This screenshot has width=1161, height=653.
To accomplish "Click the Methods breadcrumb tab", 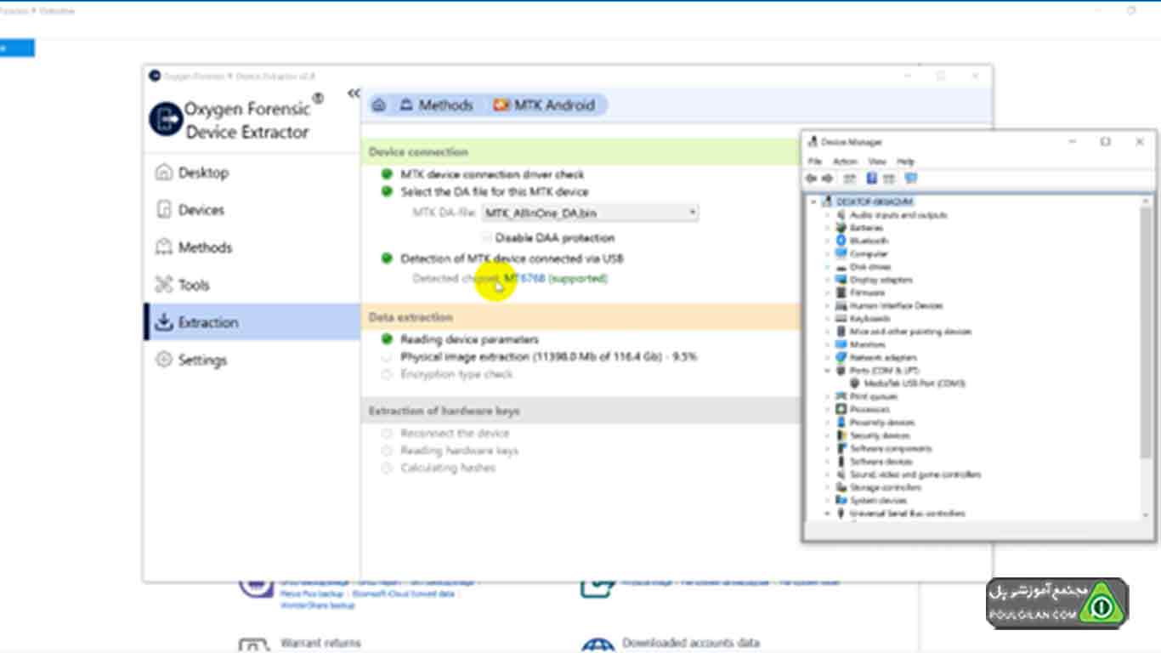I will [x=436, y=105].
